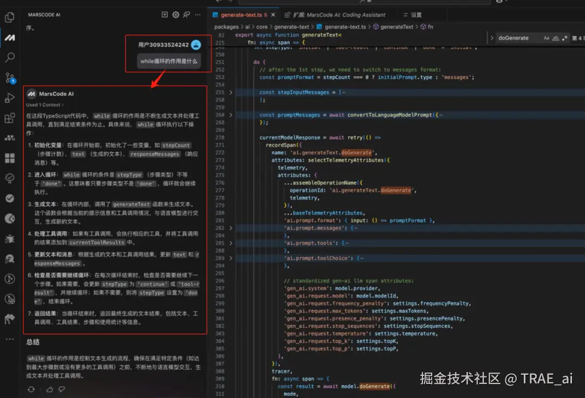The image size is (585, 398).
Task: Click inside the doGenerate search input
Action: pyautogui.click(x=515, y=38)
